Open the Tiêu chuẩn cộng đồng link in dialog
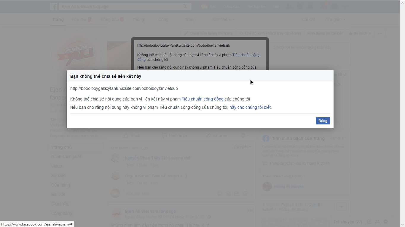This screenshot has width=405, height=227. pyautogui.click(x=203, y=99)
